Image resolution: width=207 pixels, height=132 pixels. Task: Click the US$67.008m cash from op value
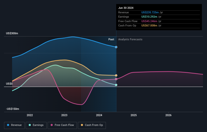[149, 26]
